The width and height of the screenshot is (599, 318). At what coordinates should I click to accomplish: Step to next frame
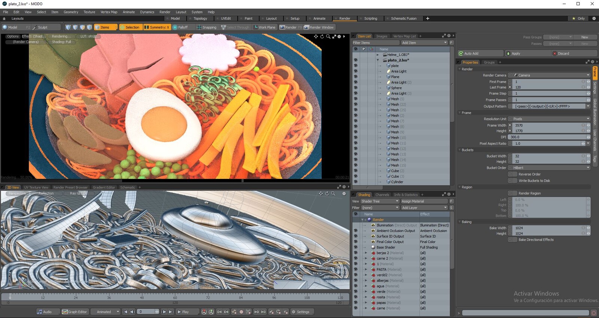(x=164, y=312)
